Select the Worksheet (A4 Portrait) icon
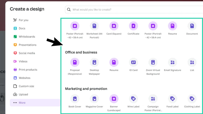This screenshot has height=114, width=203. click(x=94, y=26)
